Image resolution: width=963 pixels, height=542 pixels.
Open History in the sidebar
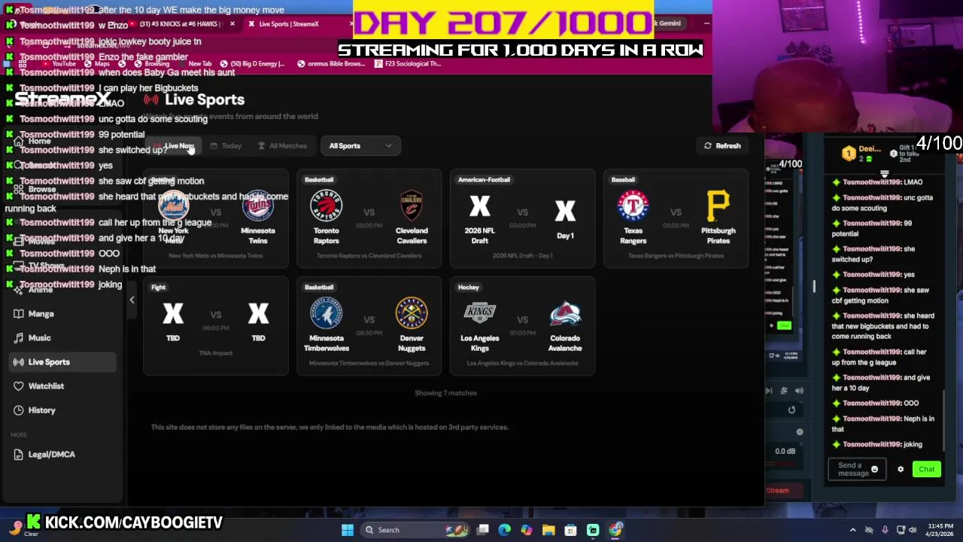(x=63, y=410)
